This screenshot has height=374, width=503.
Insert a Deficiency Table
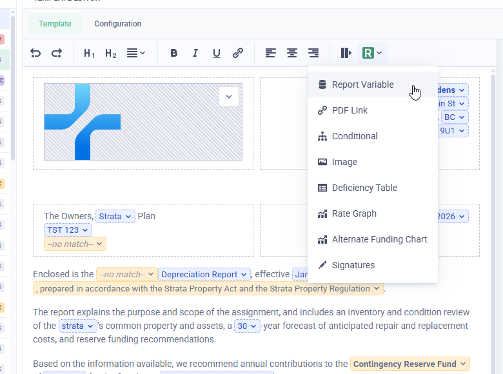coord(373,188)
